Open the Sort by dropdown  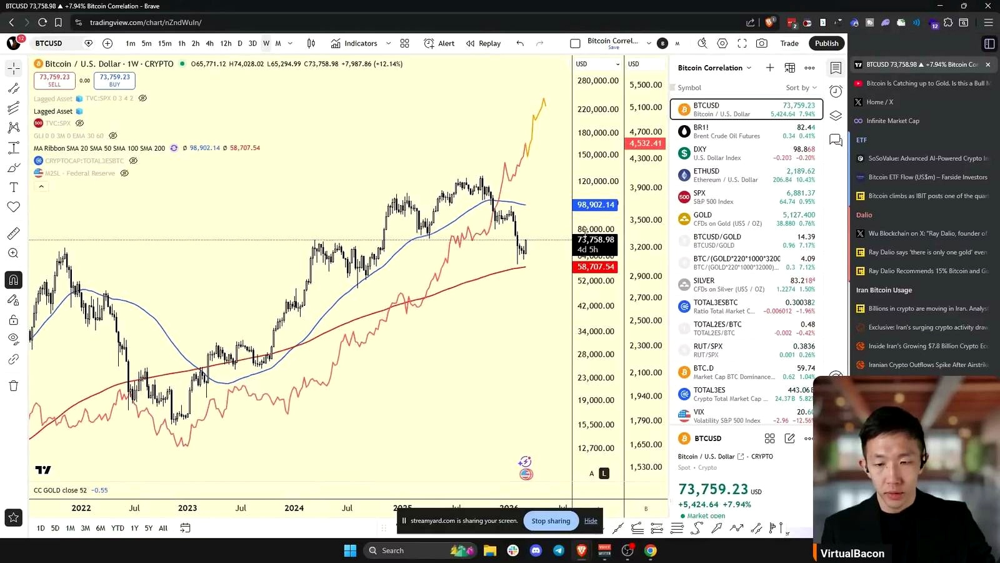click(x=801, y=88)
